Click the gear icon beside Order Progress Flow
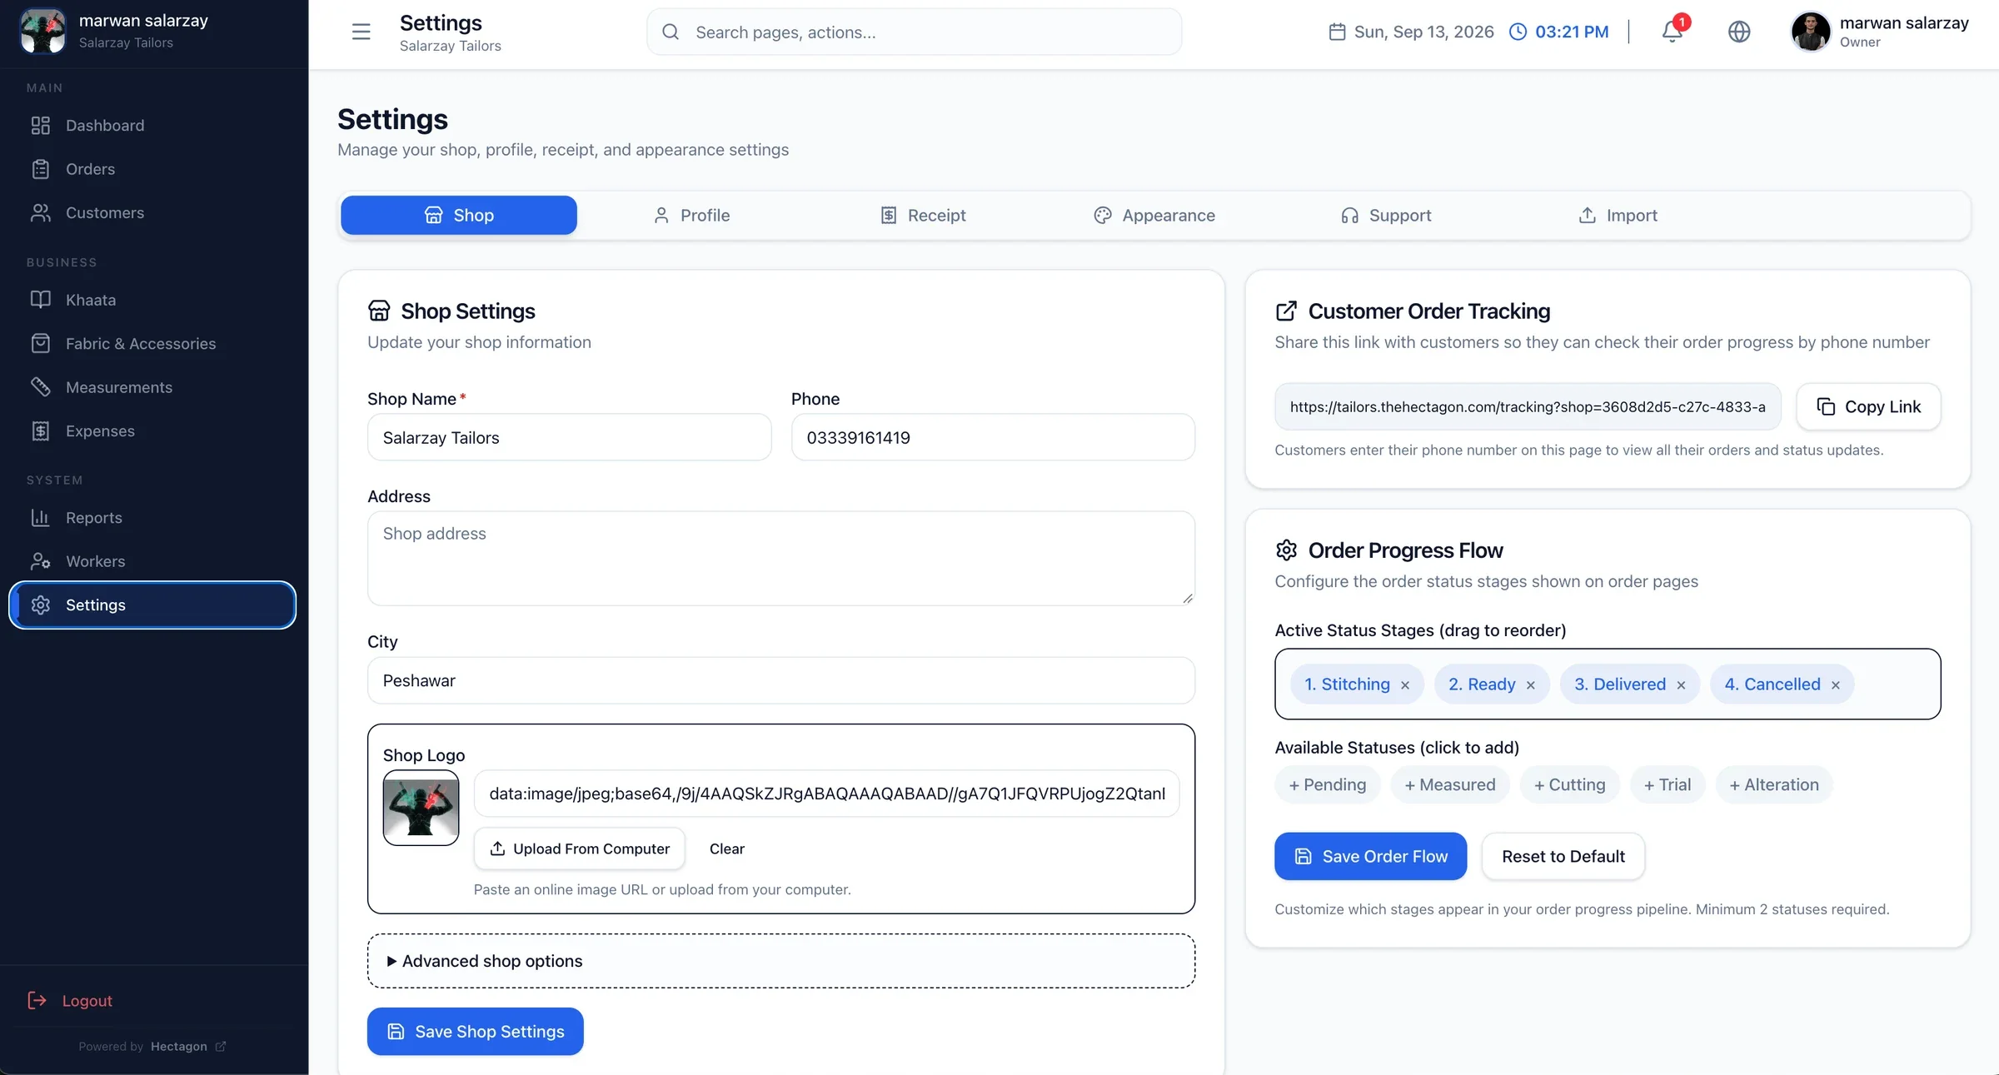The height and width of the screenshot is (1075, 1999). [1286, 550]
